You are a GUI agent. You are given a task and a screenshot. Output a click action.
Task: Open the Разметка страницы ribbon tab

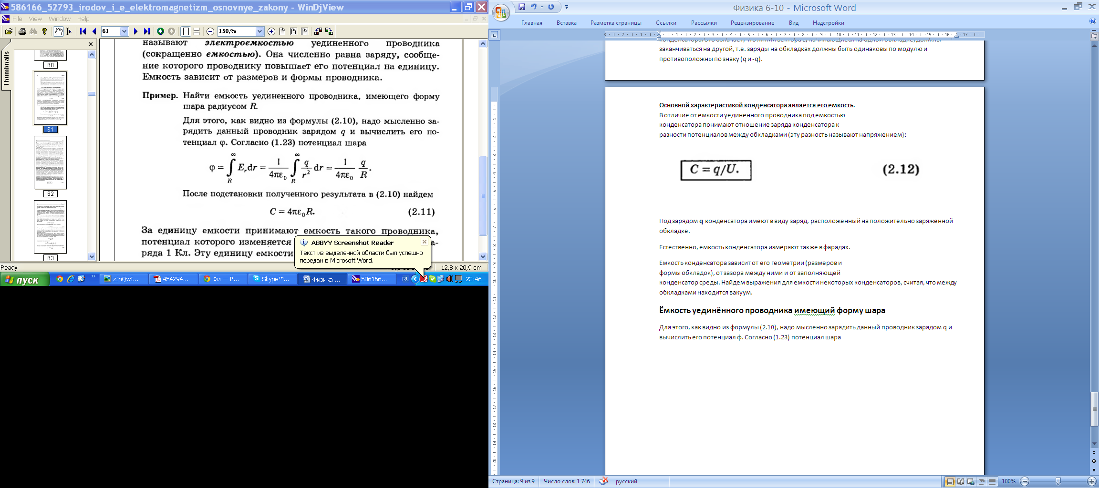coord(616,23)
